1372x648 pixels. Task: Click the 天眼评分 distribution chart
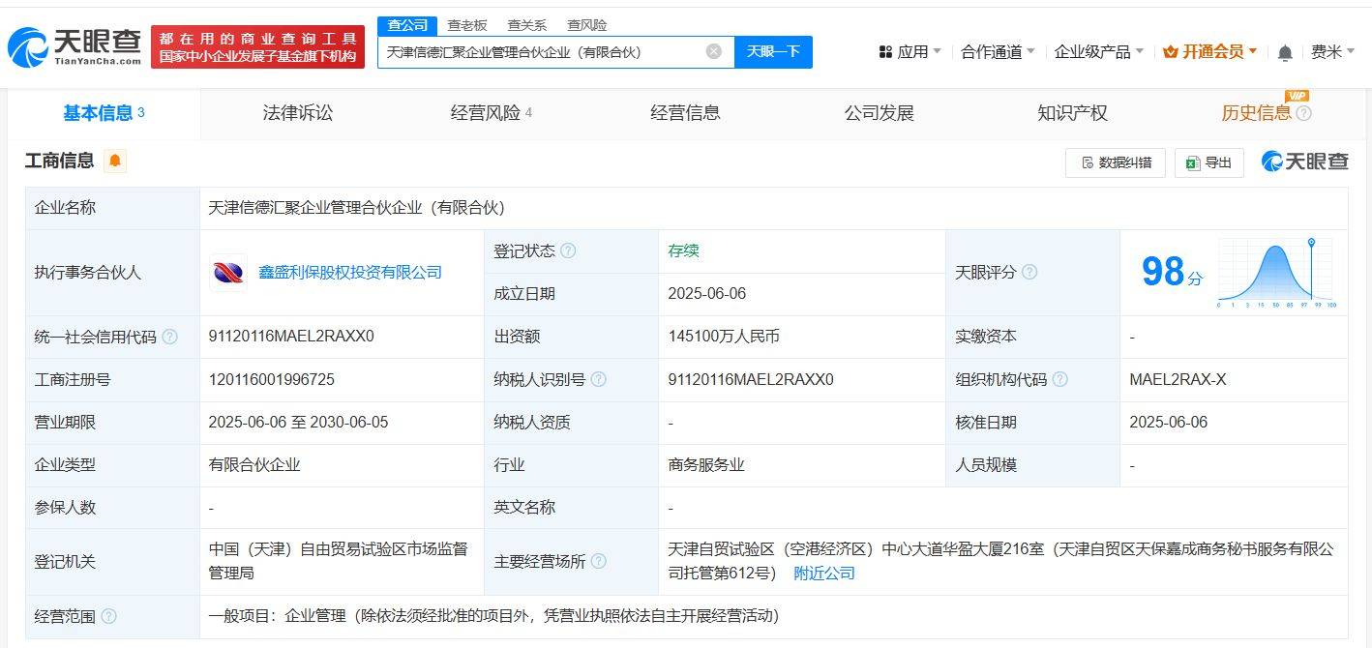[x=1276, y=272]
